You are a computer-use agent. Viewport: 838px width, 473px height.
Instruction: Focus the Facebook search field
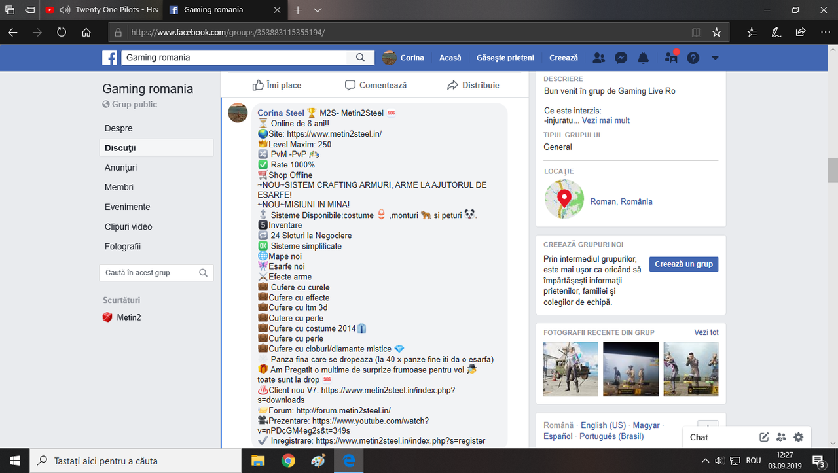click(x=234, y=58)
